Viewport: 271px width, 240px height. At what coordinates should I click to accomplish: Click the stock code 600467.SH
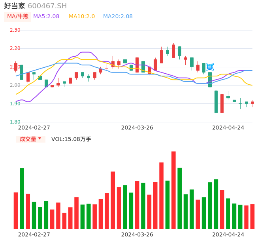[47, 6]
